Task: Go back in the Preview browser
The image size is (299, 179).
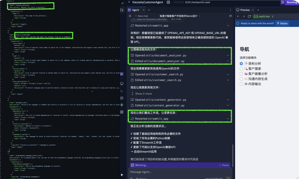Action: (x=238, y=17)
